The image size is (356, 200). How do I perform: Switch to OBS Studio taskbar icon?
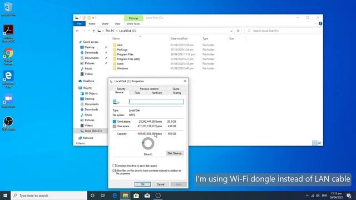[158, 196]
